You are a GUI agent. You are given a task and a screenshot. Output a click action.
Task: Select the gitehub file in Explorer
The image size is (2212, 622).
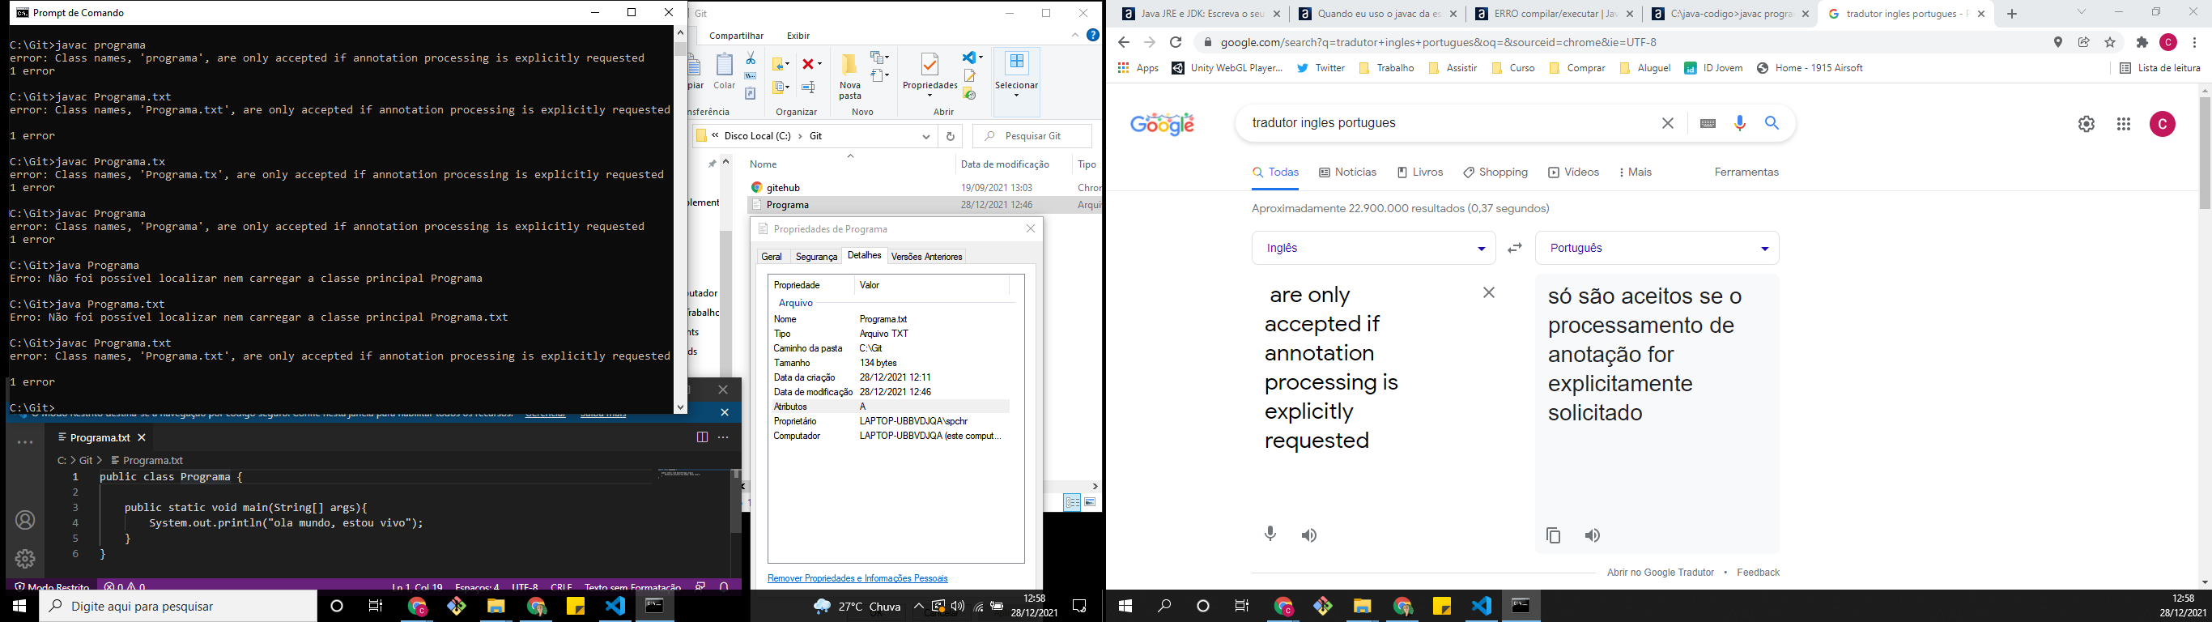click(x=783, y=187)
